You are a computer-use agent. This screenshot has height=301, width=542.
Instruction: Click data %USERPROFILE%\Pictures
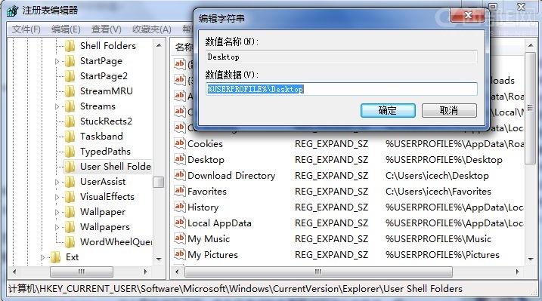[x=442, y=254]
